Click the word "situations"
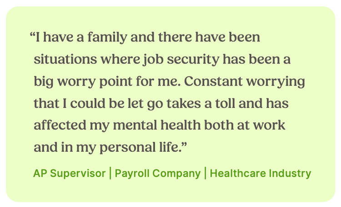Viewport: 341px width, 207px height. [x=65, y=59]
